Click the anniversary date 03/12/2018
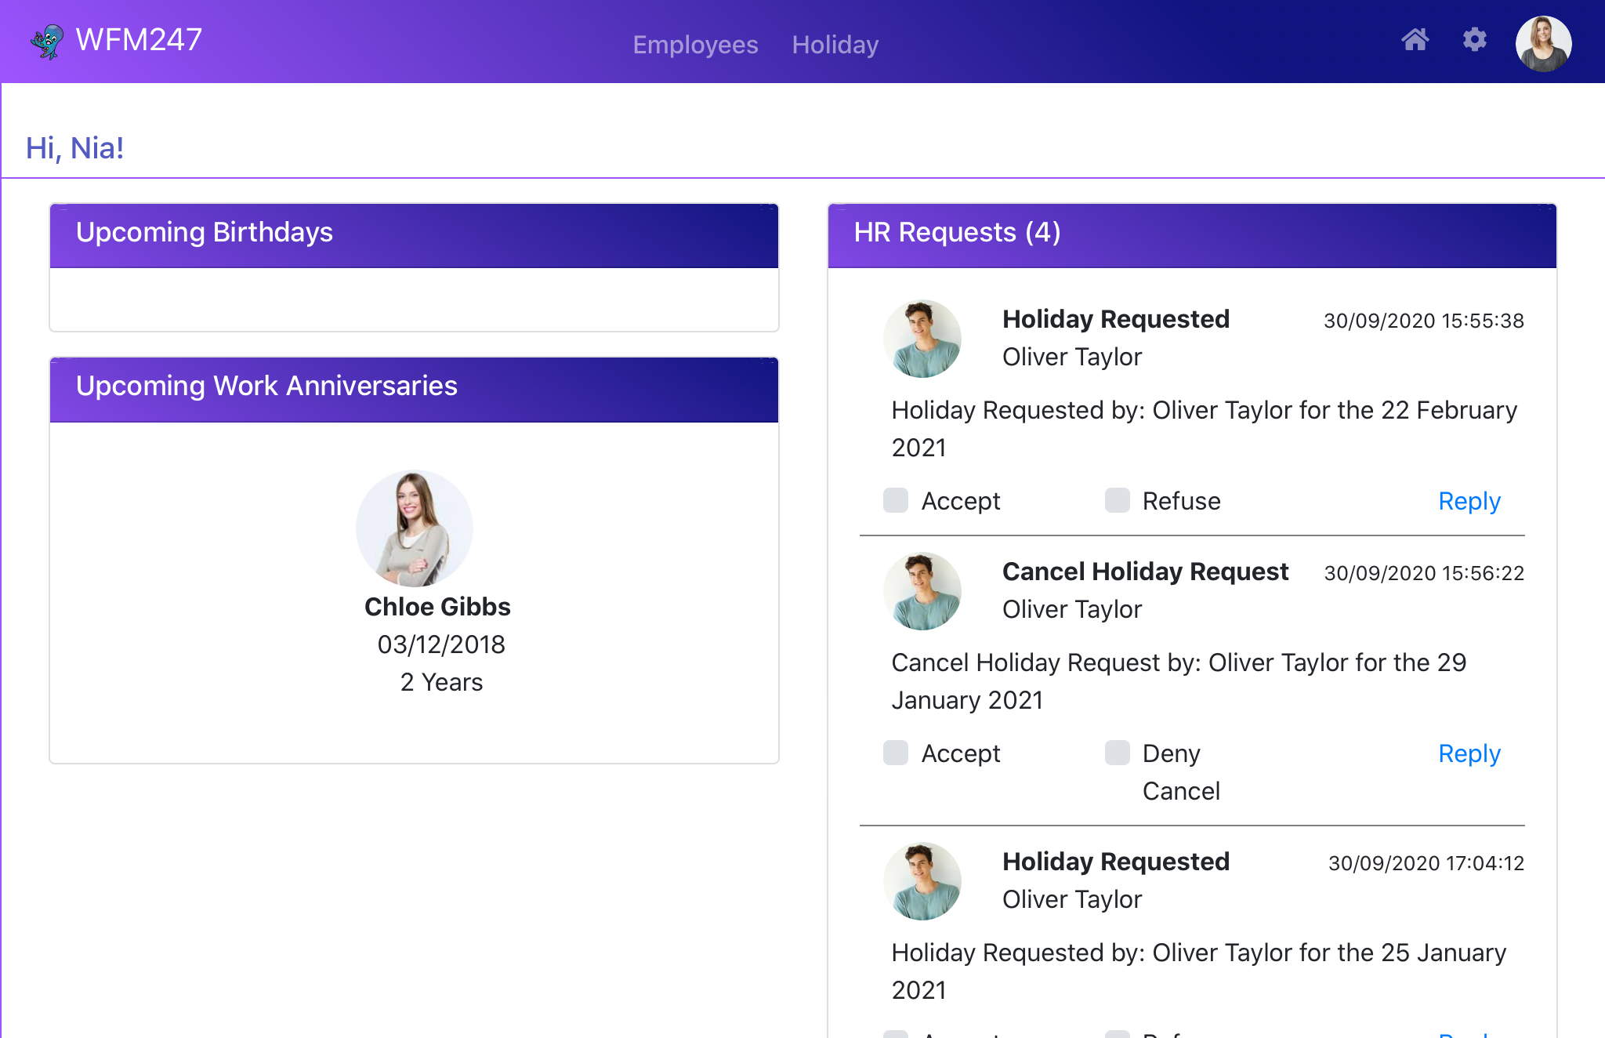 tap(441, 644)
